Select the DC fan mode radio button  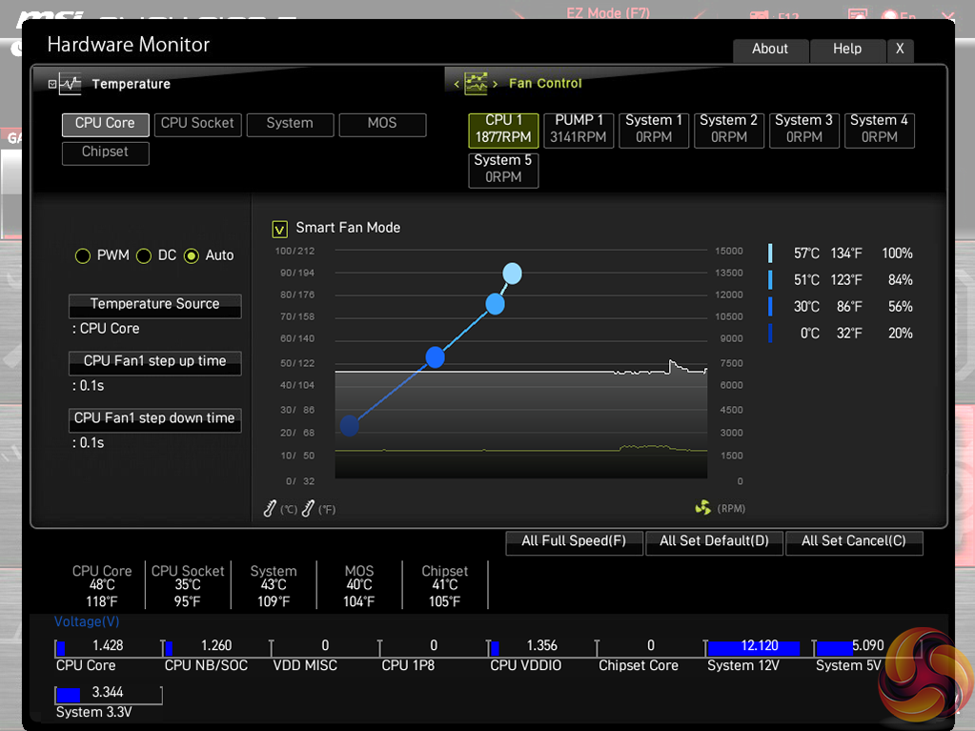pos(144,255)
